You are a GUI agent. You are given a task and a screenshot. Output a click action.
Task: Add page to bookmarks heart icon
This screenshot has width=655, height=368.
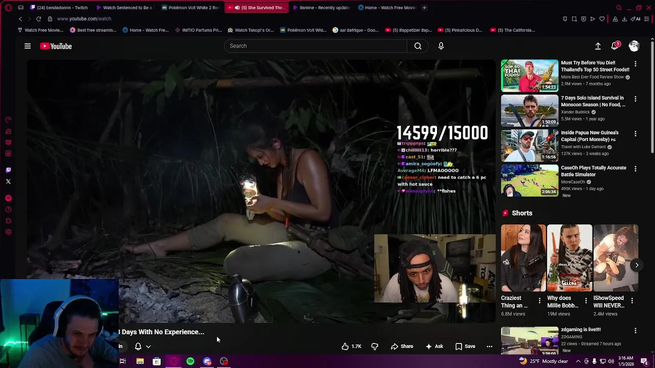[x=602, y=19]
